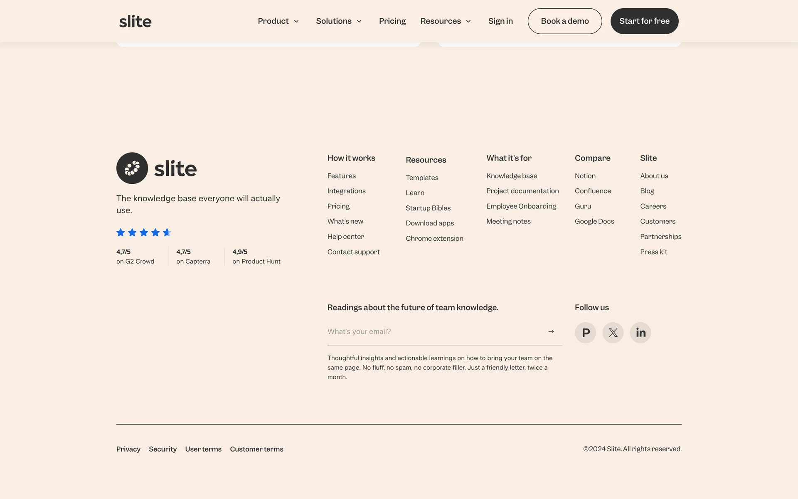Click the Product Hunt social icon
Image resolution: width=798 pixels, height=499 pixels.
pos(585,333)
